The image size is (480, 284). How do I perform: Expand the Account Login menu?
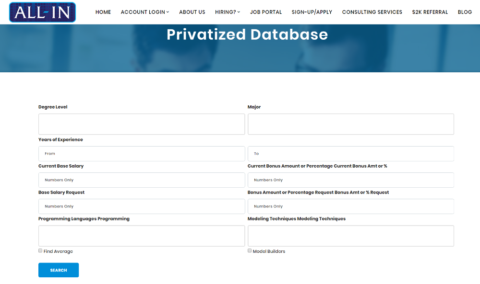pyautogui.click(x=145, y=12)
